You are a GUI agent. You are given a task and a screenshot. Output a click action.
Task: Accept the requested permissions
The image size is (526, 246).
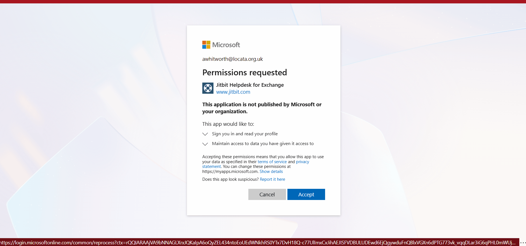[x=306, y=194]
